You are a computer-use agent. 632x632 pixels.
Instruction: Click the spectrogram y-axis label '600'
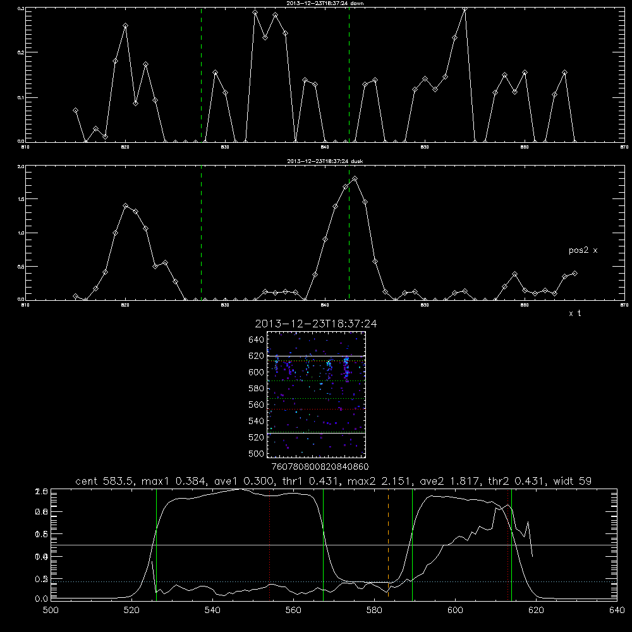pos(257,372)
